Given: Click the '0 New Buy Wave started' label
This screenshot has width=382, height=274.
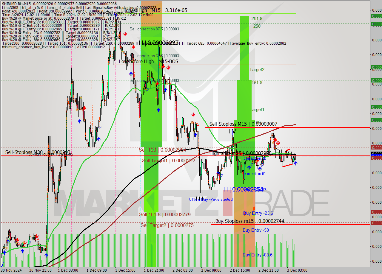Looking at the screenshot, I should 211,199.
